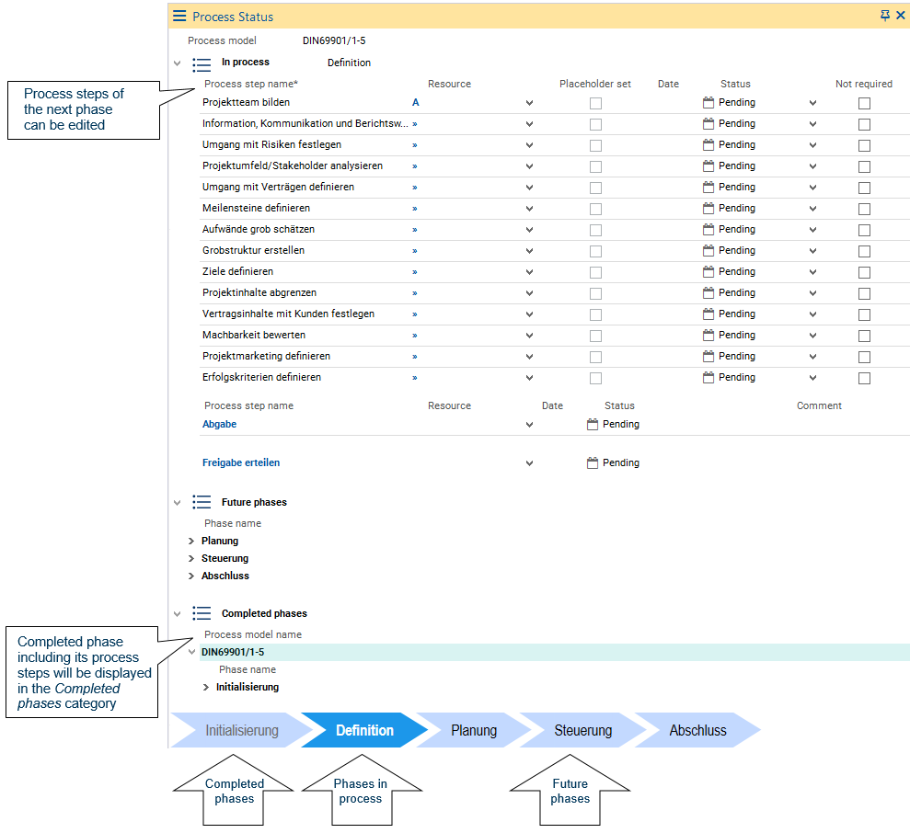Screen dimensions: 910x833
Task: Toggle Placeholder set for Machbarkeit bewerten
Action: point(595,336)
